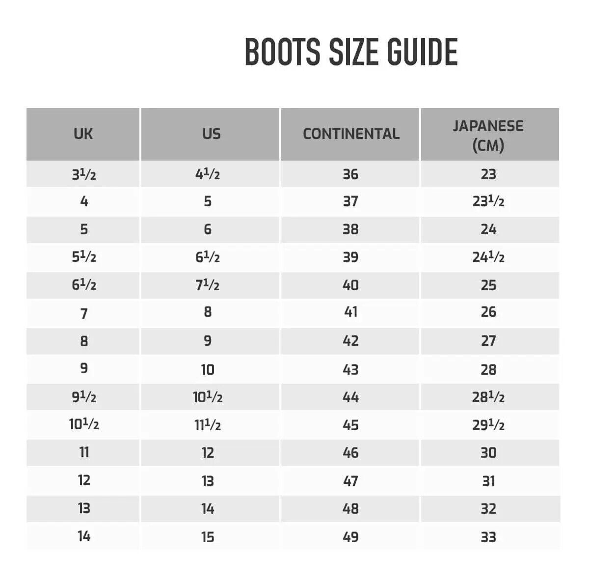Click Continental size 39 cell
The height and width of the screenshot is (581, 589).
coord(350,257)
